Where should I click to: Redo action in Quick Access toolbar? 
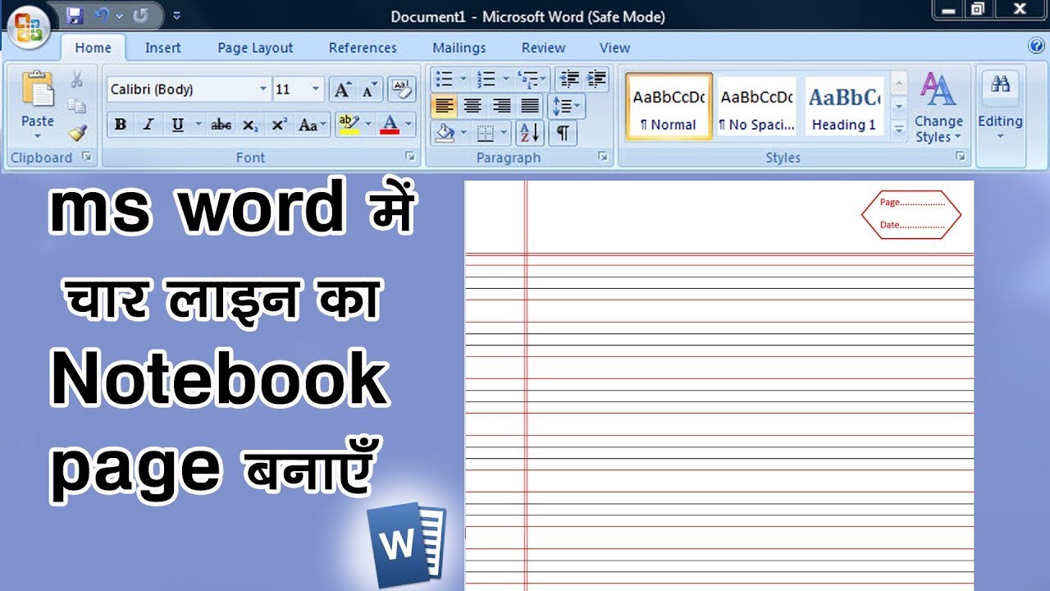pyautogui.click(x=139, y=16)
